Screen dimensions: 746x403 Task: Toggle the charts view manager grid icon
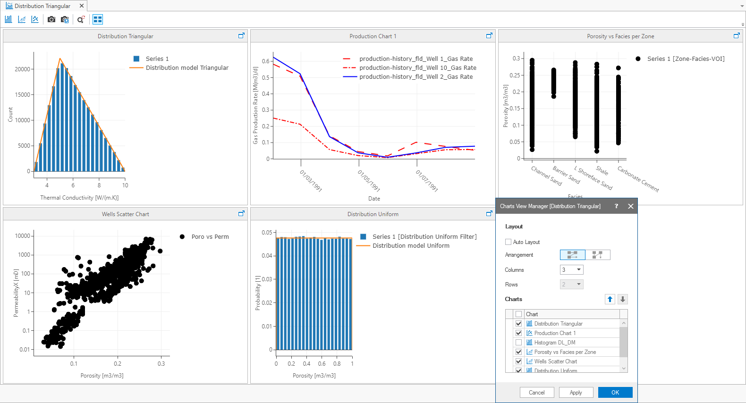click(x=98, y=19)
